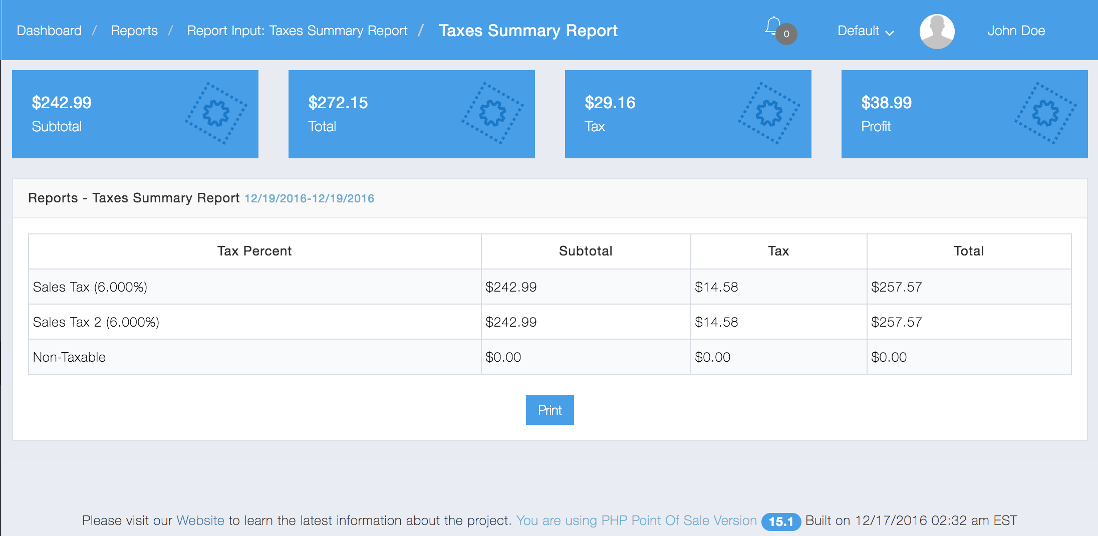The height and width of the screenshot is (536, 1098).
Task: Go to Dashboard breadcrumb
Action: click(49, 31)
